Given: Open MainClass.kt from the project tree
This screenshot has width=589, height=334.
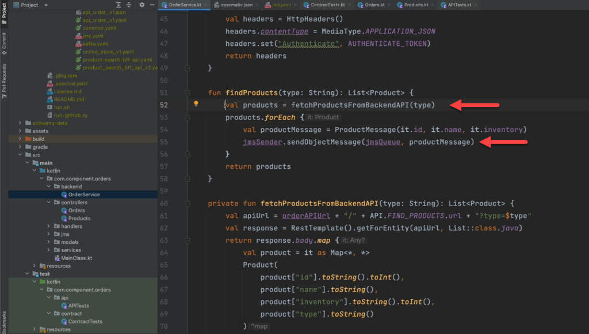Looking at the screenshot, I should [77, 258].
